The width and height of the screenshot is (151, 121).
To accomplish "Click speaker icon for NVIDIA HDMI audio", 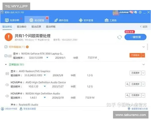I will pyautogui.click(x=7, y=96).
